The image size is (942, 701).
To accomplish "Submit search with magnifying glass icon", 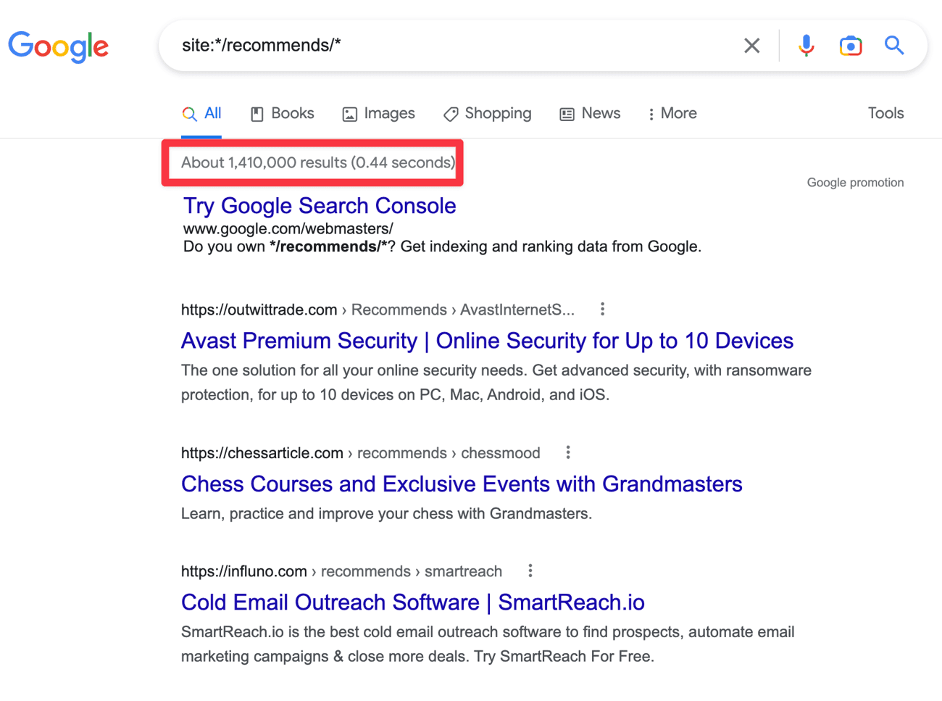I will pyautogui.click(x=894, y=46).
